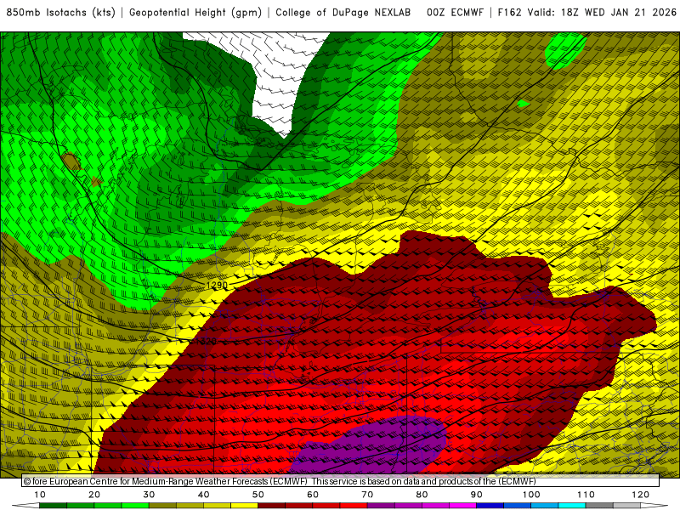680x510 pixels.
Task: Click the 'F162' forecast hour label
Action: [509, 13]
